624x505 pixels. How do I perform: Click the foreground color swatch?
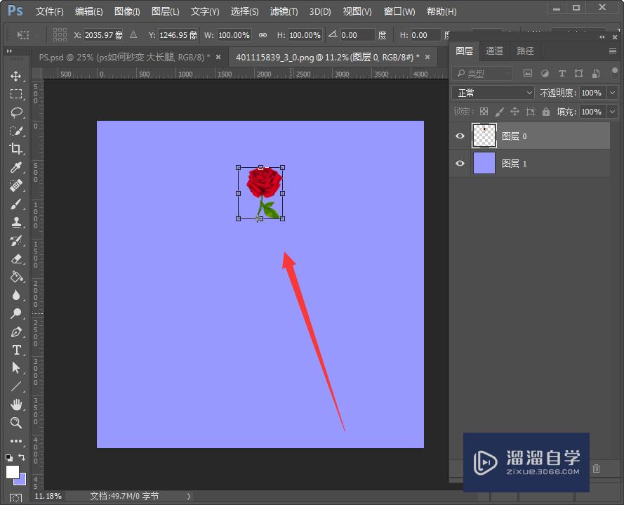click(x=13, y=472)
